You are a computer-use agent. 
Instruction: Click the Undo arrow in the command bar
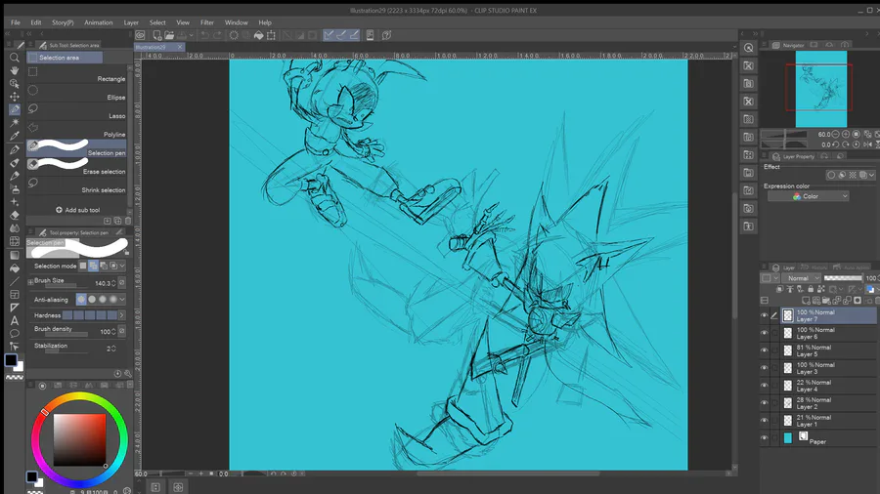(x=205, y=35)
